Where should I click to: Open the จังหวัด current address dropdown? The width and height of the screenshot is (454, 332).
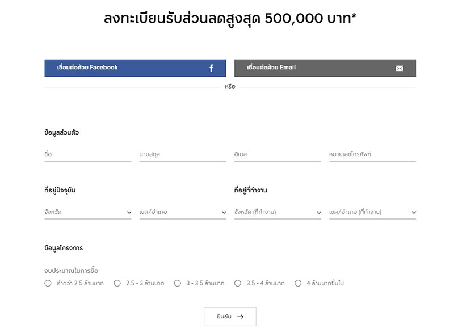pos(88,212)
